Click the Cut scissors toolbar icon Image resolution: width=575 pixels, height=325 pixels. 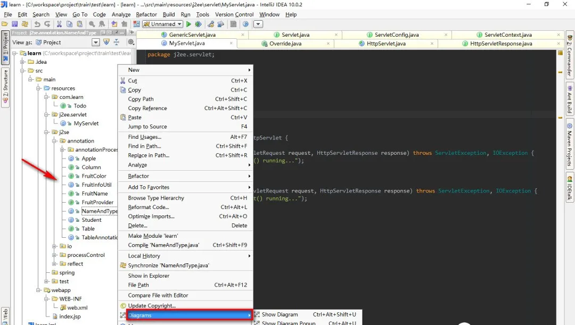point(59,24)
